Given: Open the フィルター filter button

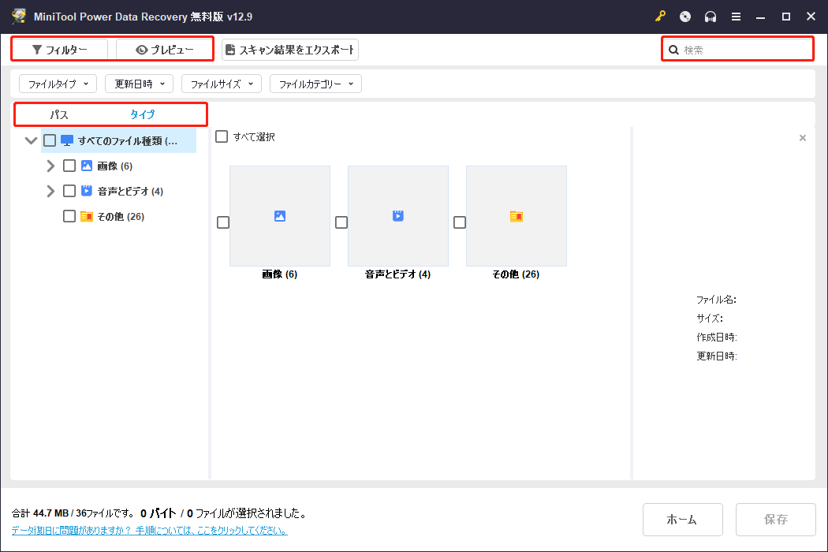Looking at the screenshot, I should pos(60,50).
